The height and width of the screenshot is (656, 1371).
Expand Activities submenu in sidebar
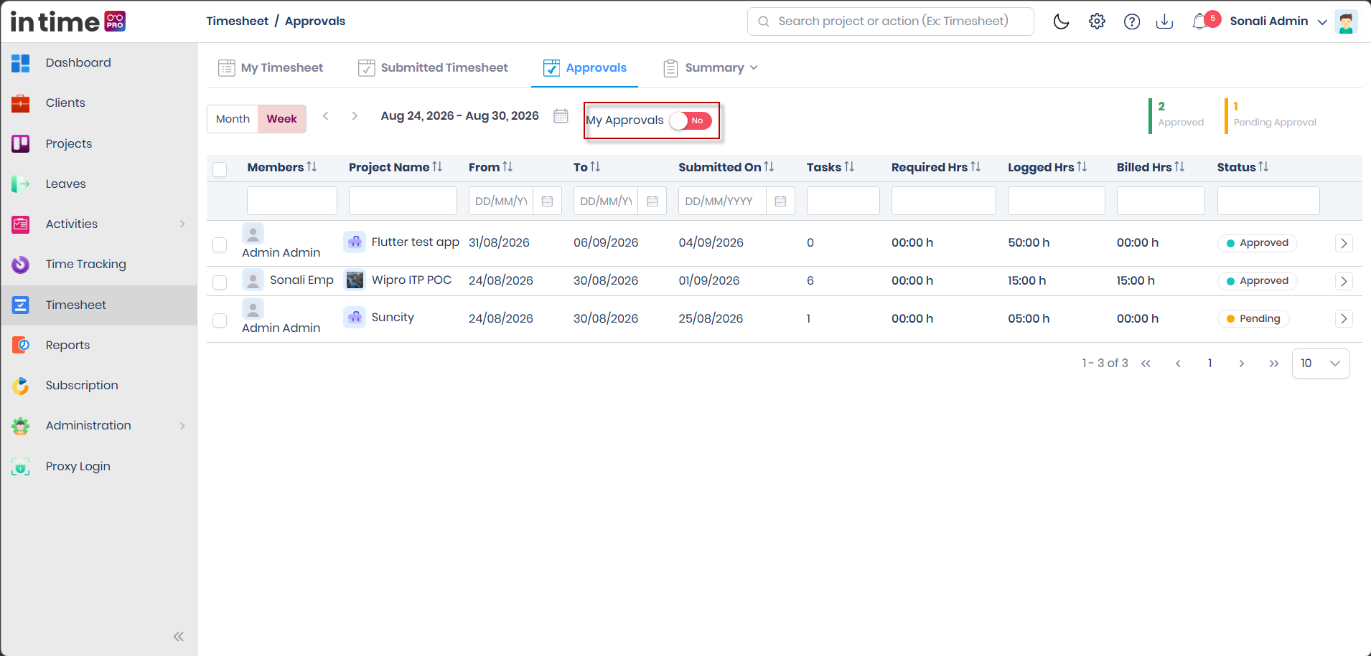point(182,224)
